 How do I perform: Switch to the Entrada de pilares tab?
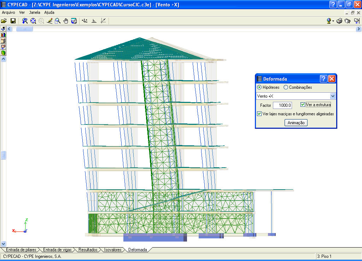[x=21, y=250]
